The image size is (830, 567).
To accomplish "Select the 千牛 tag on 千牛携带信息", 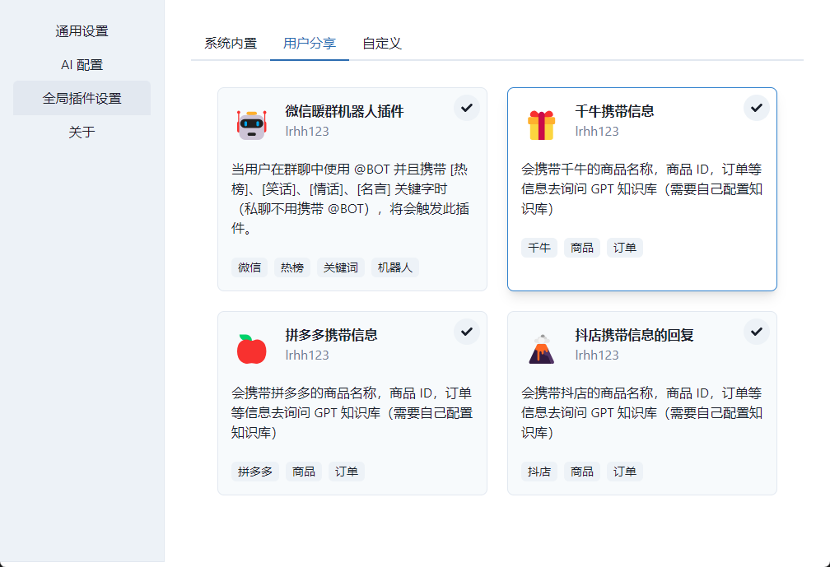I will click(539, 247).
